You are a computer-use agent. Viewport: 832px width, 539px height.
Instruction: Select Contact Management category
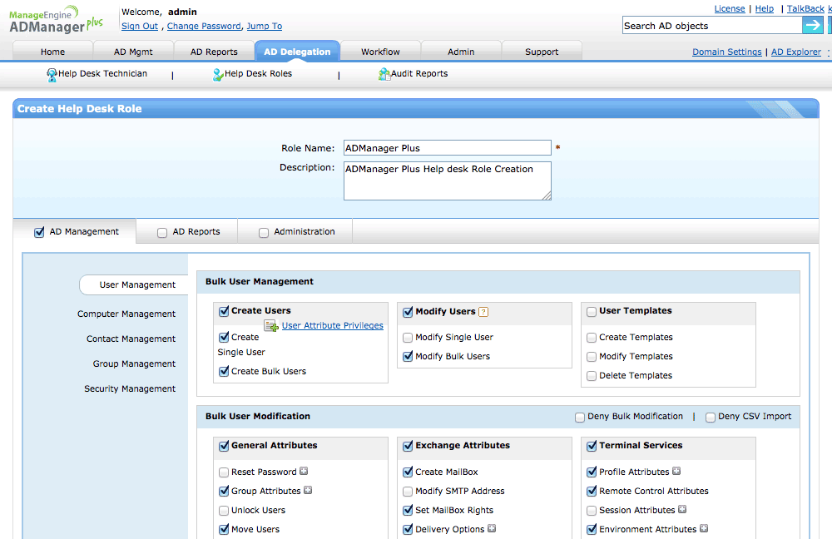[x=131, y=339]
